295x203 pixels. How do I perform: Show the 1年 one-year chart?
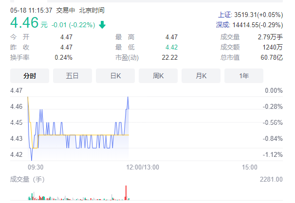tap(244, 76)
